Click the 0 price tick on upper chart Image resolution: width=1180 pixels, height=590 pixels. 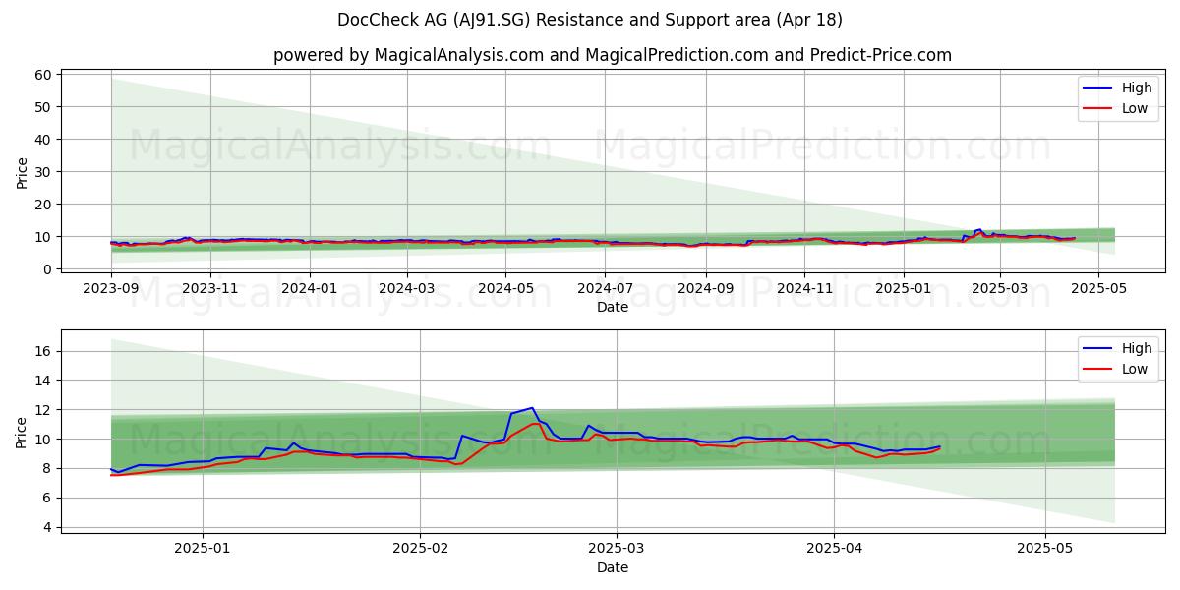pos(48,269)
